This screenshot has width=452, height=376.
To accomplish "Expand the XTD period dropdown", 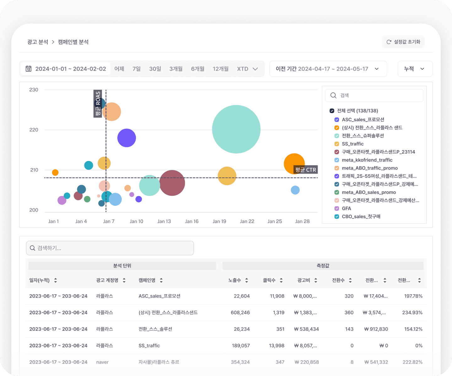I will click(247, 69).
